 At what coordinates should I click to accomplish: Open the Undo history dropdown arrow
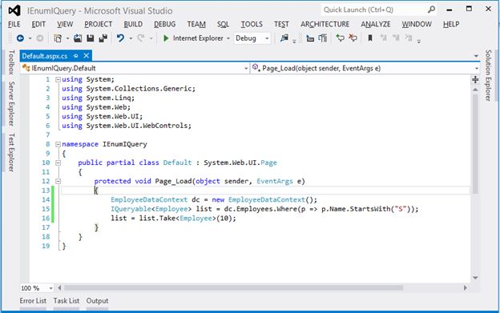131,38
